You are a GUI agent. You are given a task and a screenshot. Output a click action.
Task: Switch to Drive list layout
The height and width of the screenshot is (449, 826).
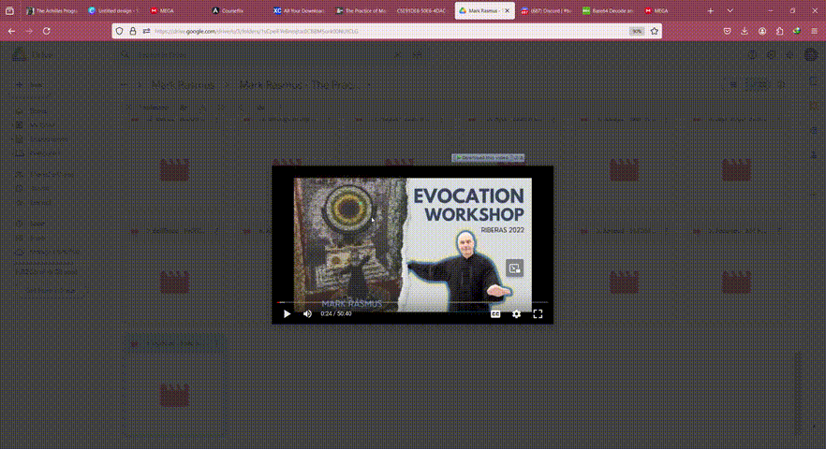pyautogui.click(x=733, y=84)
